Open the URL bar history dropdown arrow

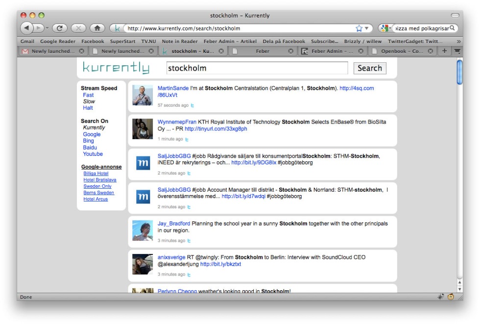click(x=366, y=28)
